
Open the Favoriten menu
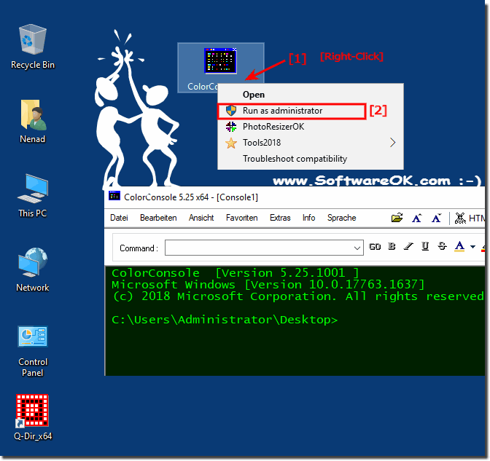(242, 218)
